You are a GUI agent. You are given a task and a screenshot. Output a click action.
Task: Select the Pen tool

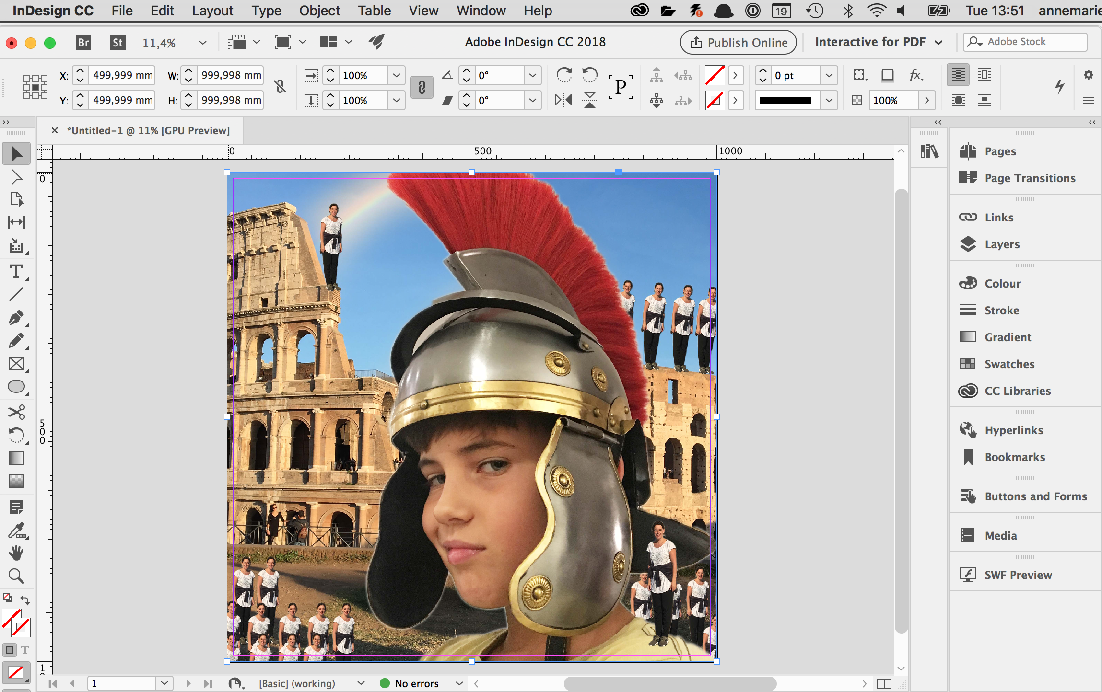point(16,317)
